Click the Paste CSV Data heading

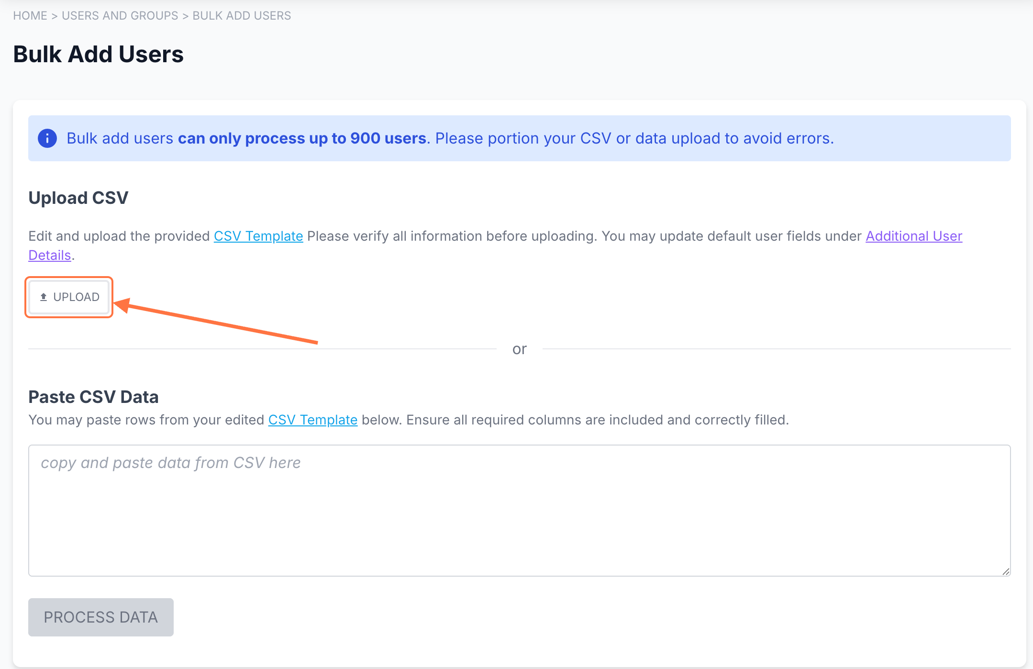click(x=93, y=397)
